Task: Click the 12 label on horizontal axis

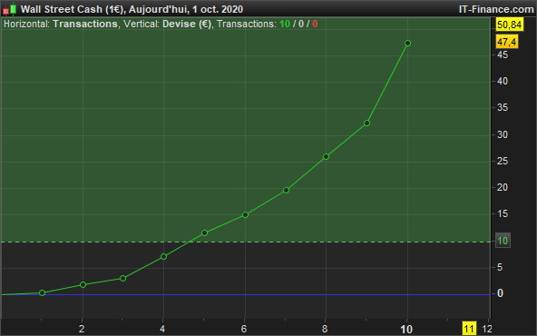Action: tap(487, 329)
